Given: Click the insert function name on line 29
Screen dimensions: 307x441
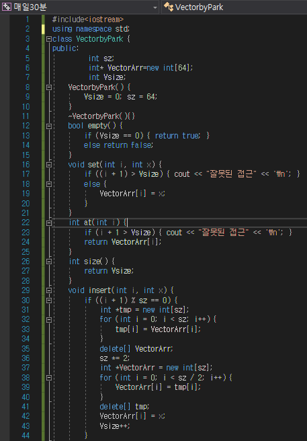Looking at the screenshot, I should (x=100, y=290).
